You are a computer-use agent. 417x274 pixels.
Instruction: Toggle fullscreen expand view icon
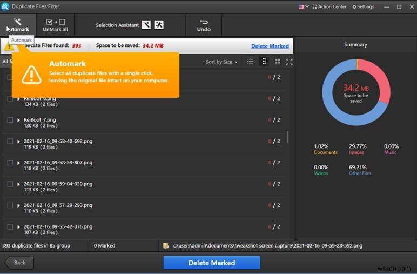[x=290, y=62]
